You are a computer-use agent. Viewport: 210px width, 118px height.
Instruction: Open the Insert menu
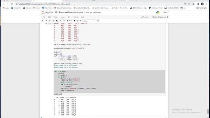tap(63, 17)
